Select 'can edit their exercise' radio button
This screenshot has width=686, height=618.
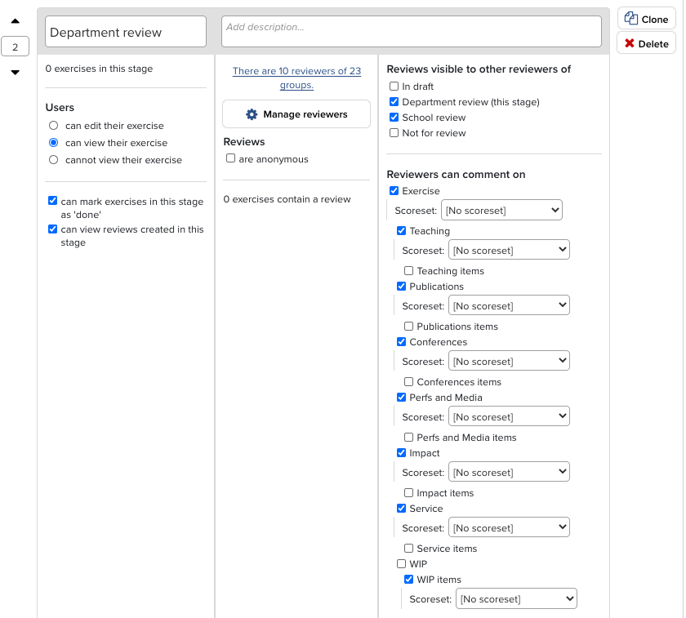tap(54, 126)
